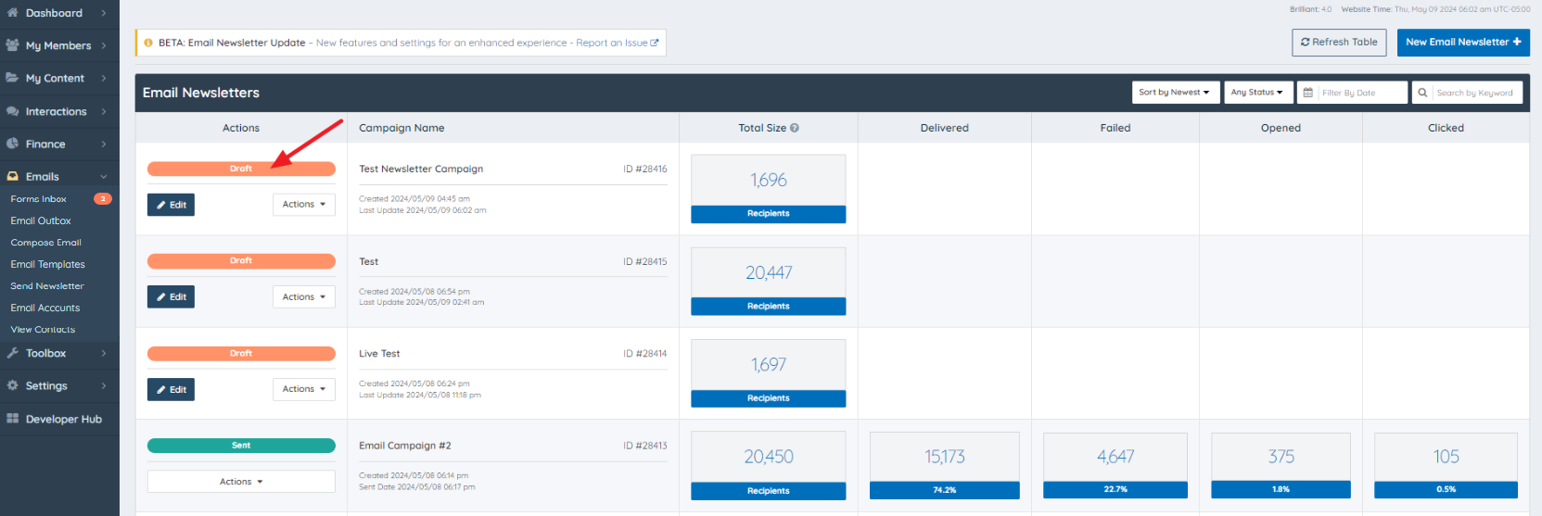1542x516 pixels.
Task: Open Actions dropdown for Test Newsletter Campaign
Action: point(304,204)
